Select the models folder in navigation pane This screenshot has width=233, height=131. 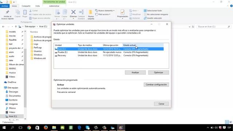point(12,32)
